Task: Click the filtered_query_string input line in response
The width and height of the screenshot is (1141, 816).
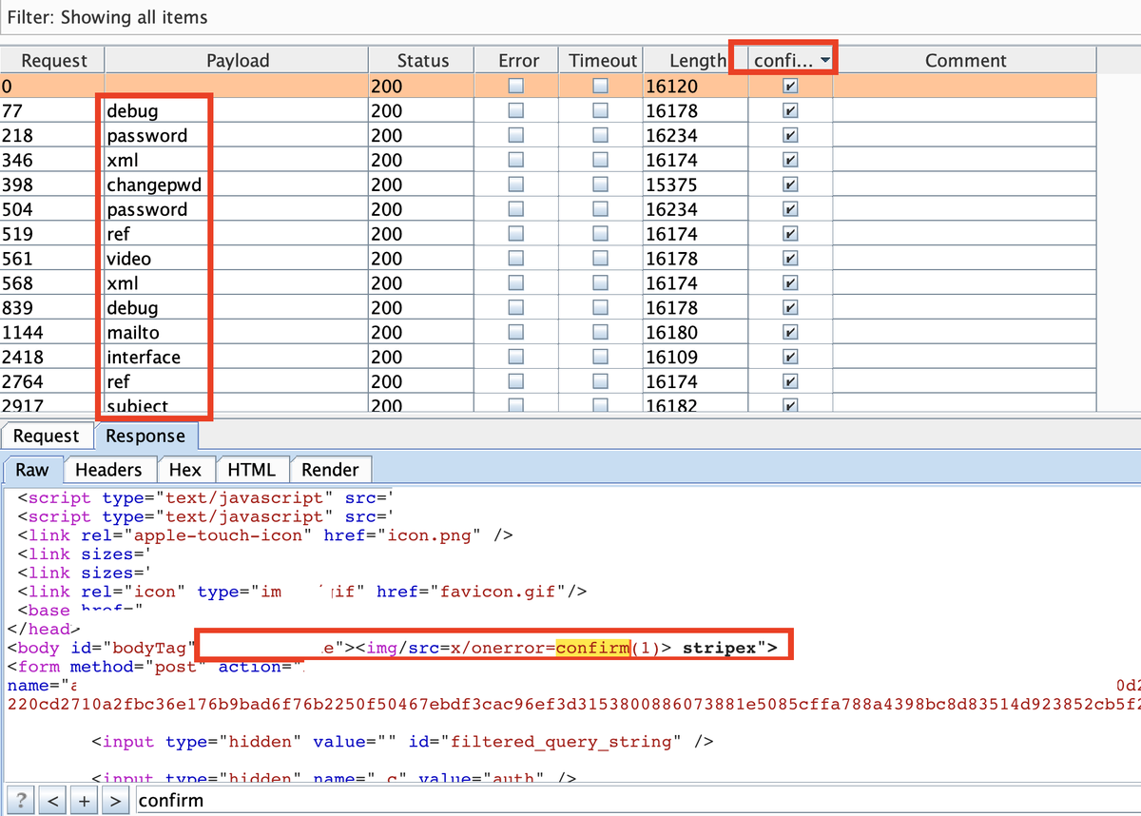Action: click(402, 741)
